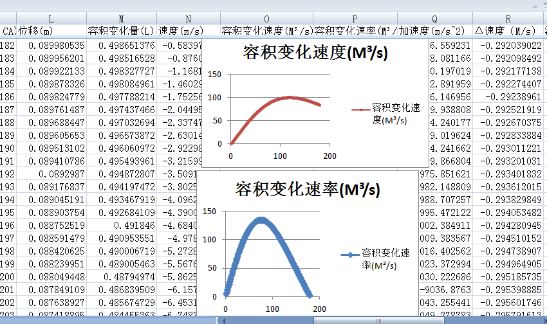Screen dimensions: 547x324
Task: Select cell with value 0.089956201
Action: pos(51,59)
